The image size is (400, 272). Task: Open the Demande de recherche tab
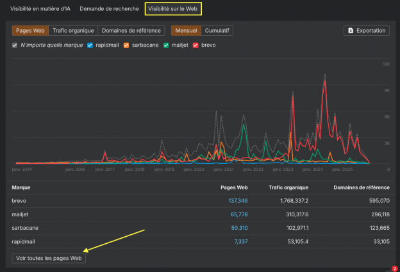(109, 9)
